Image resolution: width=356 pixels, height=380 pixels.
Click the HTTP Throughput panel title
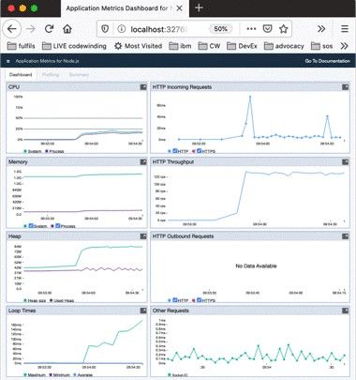(x=173, y=161)
